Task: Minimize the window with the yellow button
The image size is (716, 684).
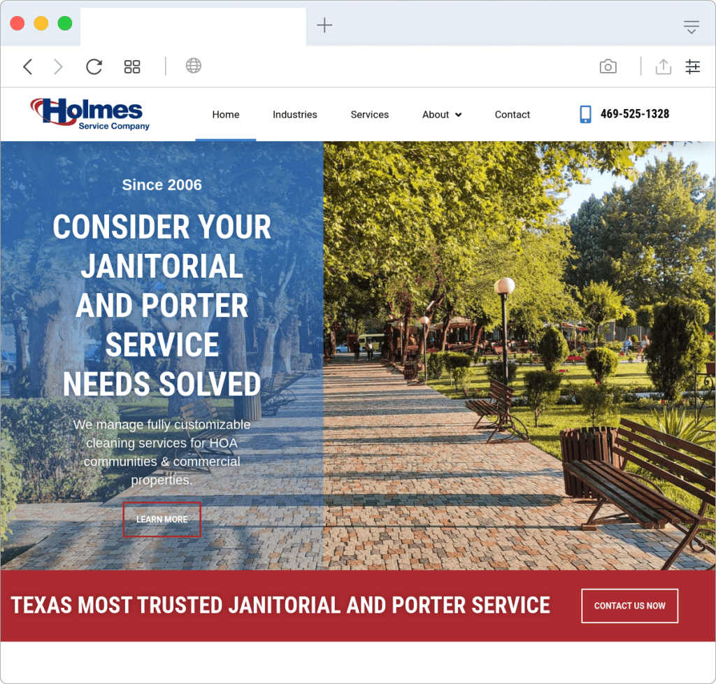Action: pos(41,23)
